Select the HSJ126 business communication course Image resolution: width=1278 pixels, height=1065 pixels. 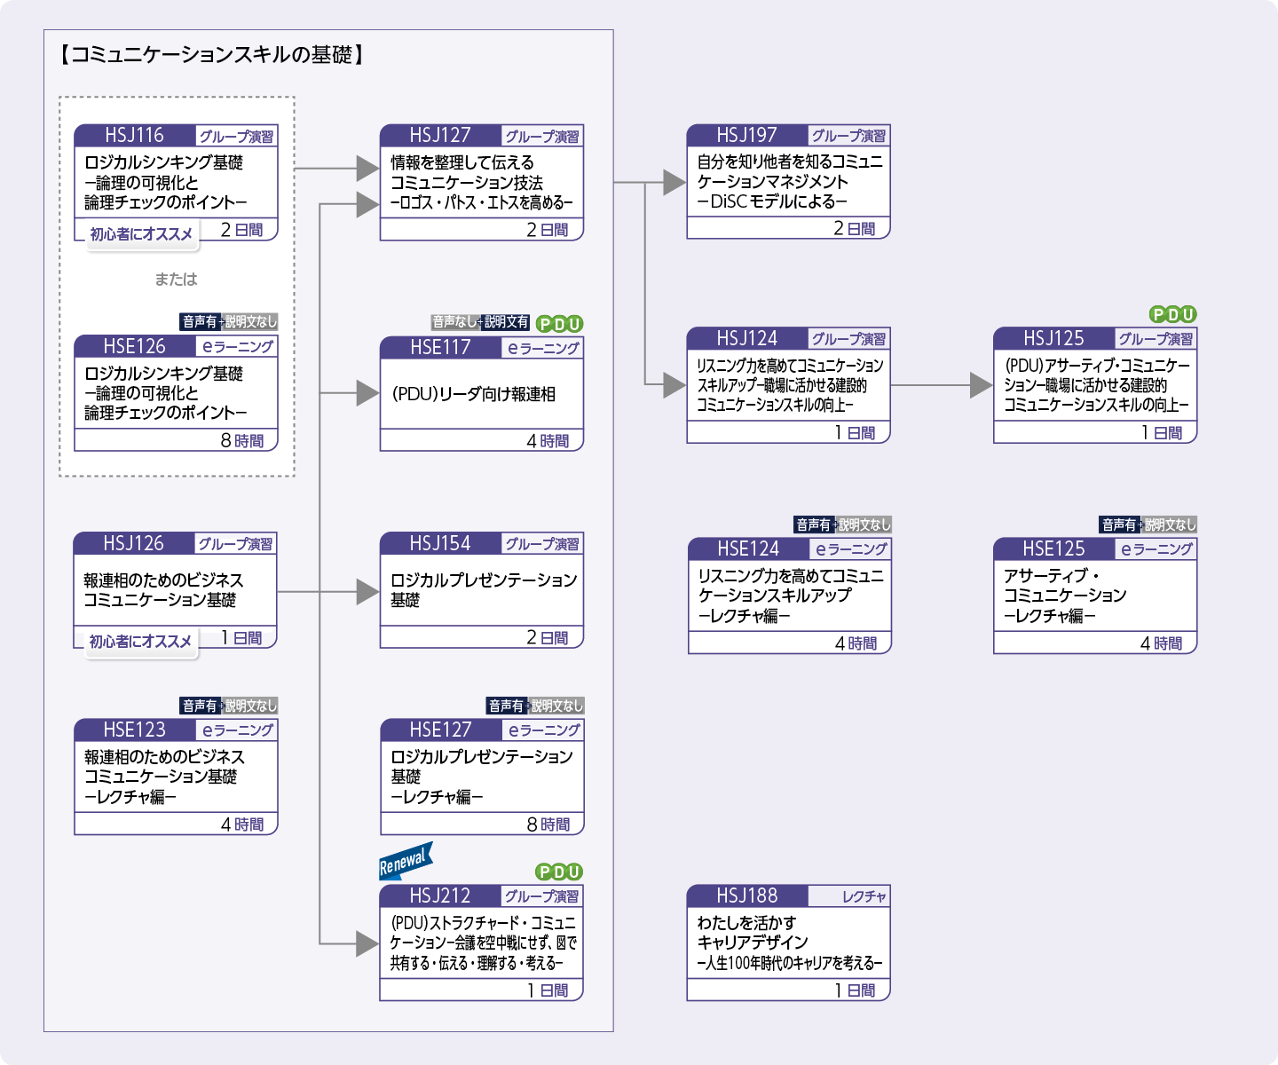click(175, 590)
